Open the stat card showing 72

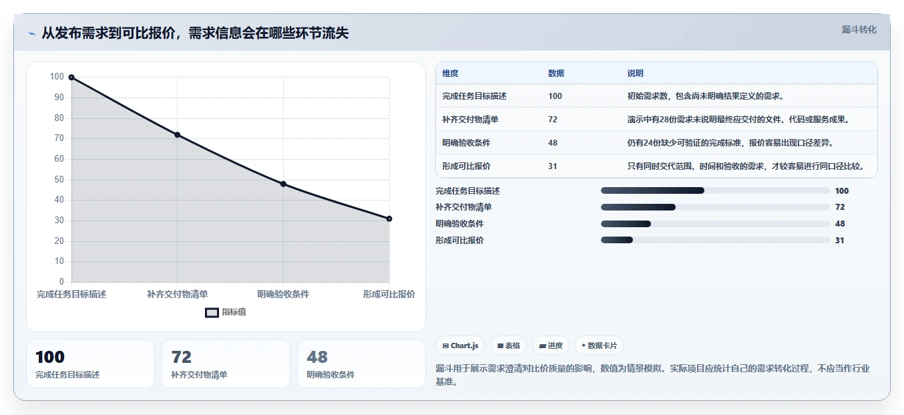coord(226,364)
